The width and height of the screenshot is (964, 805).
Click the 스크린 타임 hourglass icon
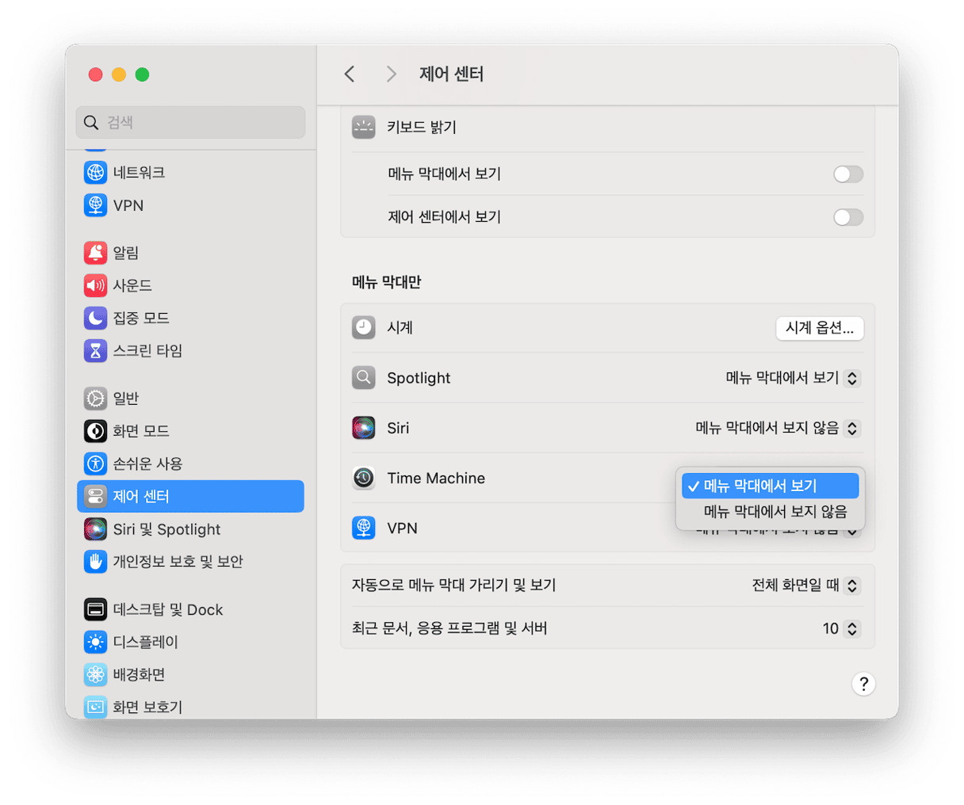[95, 350]
